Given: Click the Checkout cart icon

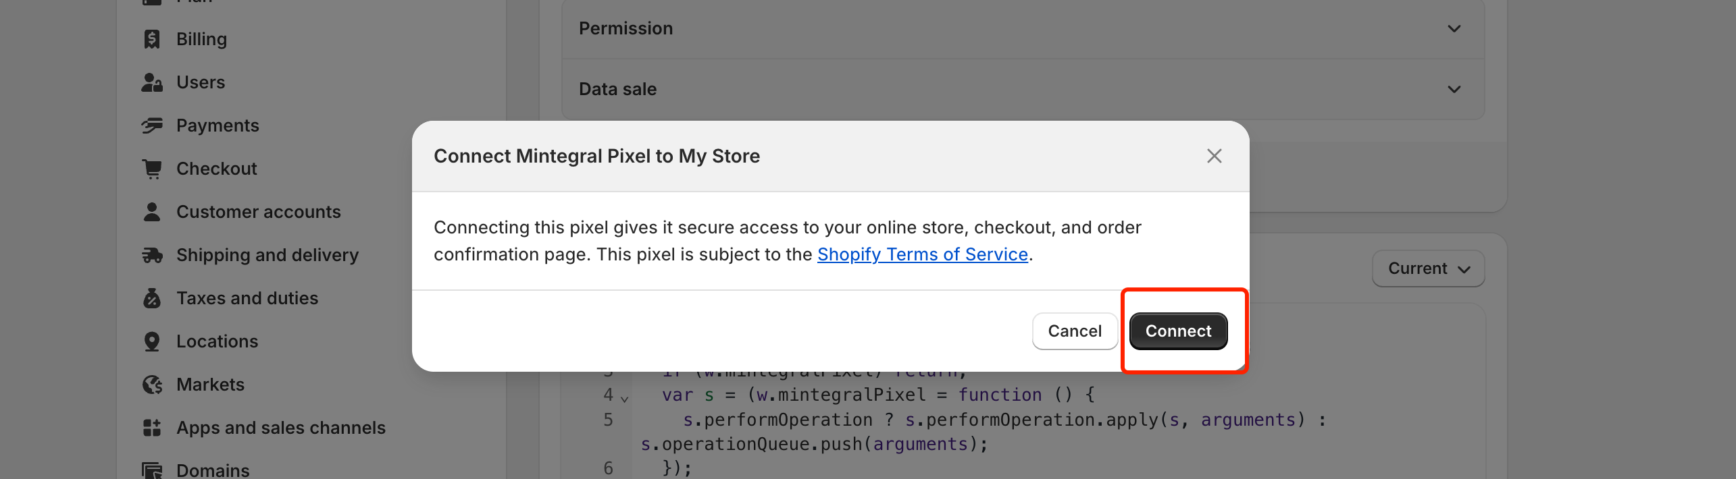Looking at the screenshot, I should [x=152, y=169].
